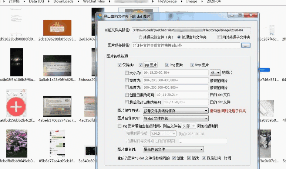The width and height of the screenshot is (286, 169).
Task: Enable the 创建日期为每月 checkbox
Action: tap(127, 95)
